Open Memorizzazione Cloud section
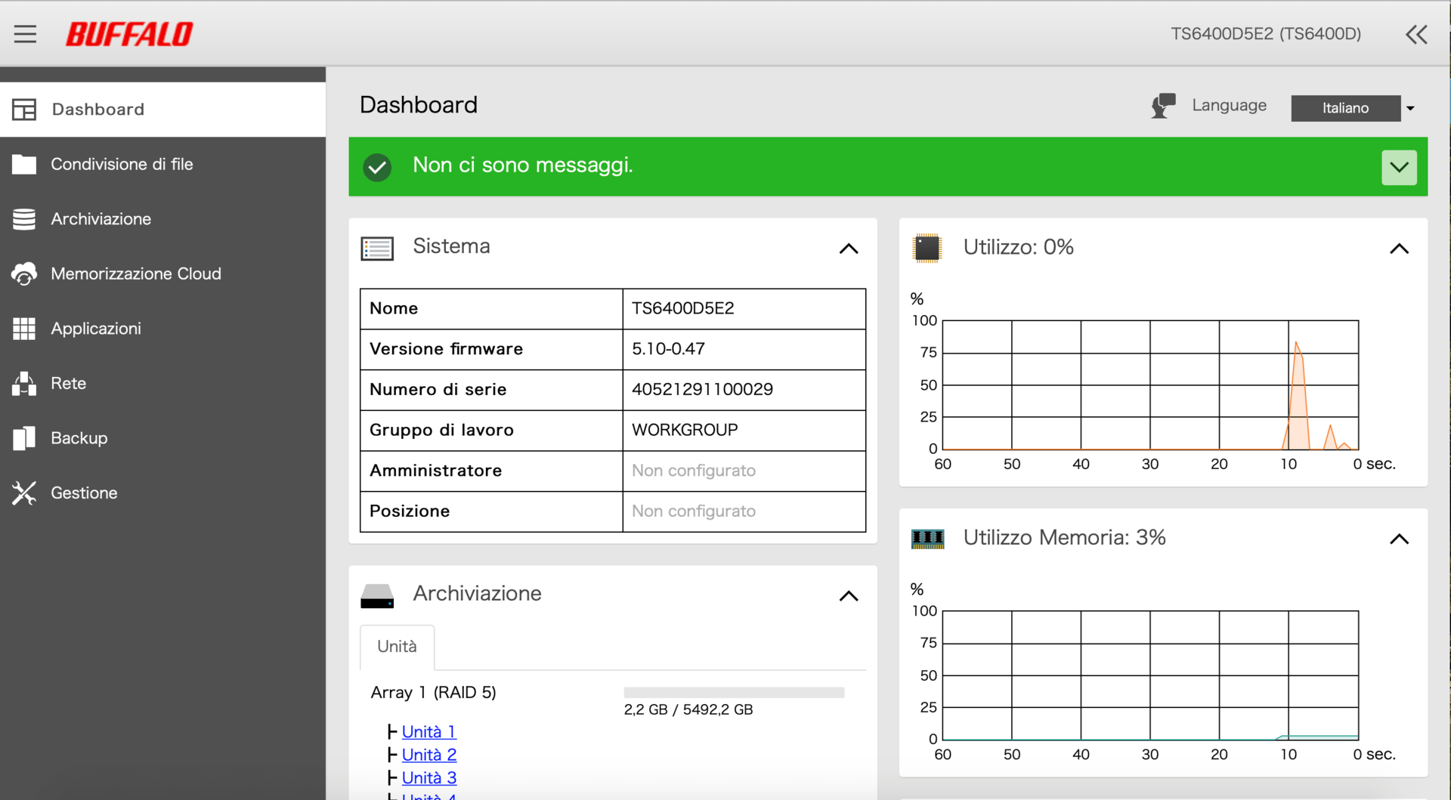 pos(162,273)
